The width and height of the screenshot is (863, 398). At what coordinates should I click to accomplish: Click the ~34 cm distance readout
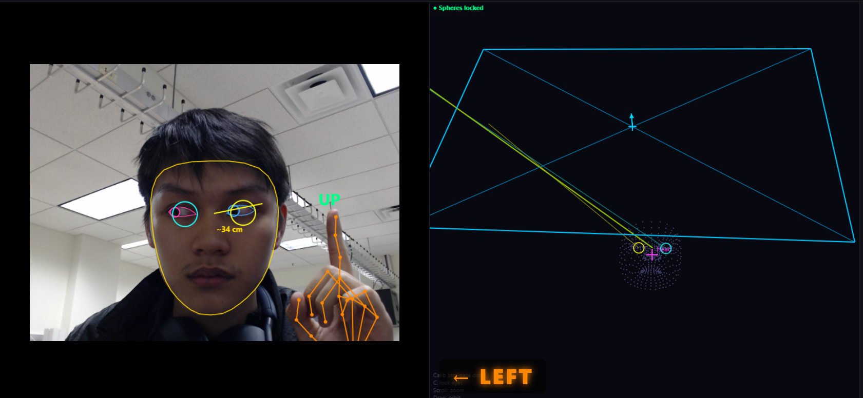[x=229, y=229]
